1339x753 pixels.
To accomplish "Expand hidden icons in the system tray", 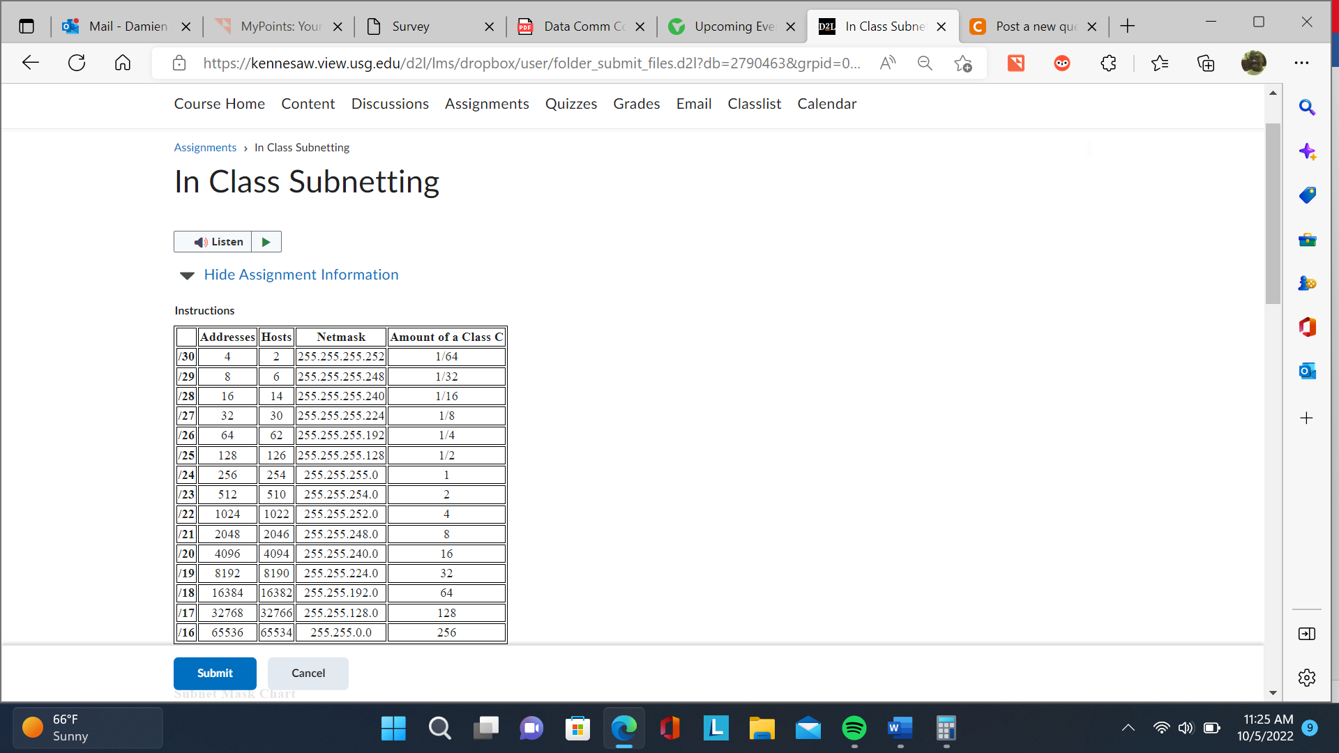I will 1129,728.
